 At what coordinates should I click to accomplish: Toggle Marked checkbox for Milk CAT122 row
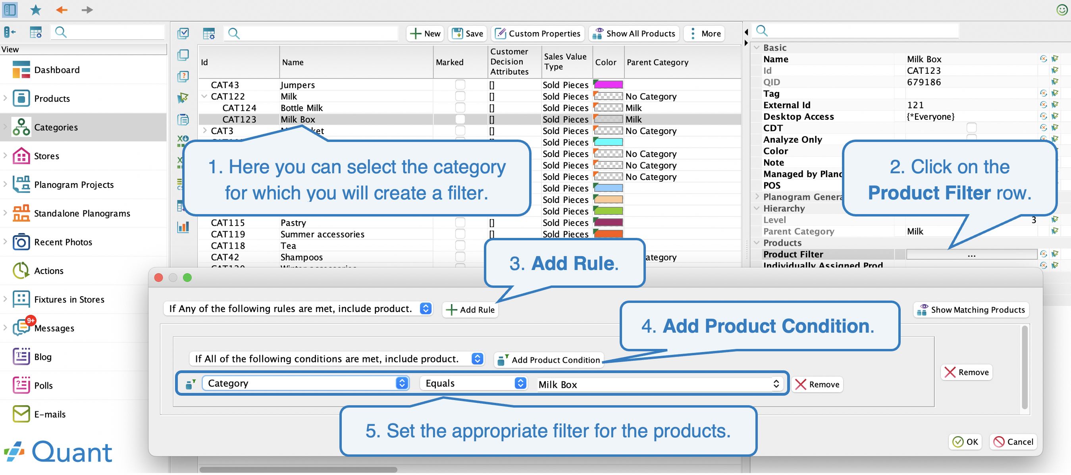click(x=460, y=96)
